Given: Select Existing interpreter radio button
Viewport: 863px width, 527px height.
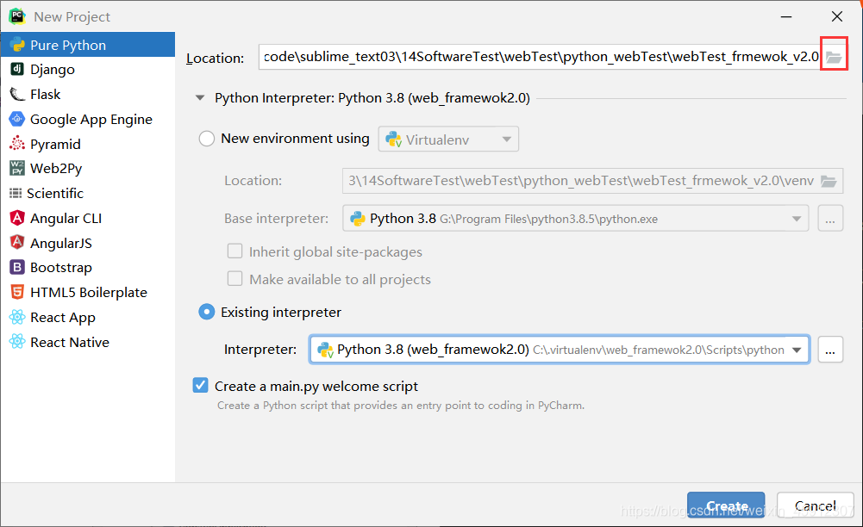Looking at the screenshot, I should 206,312.
